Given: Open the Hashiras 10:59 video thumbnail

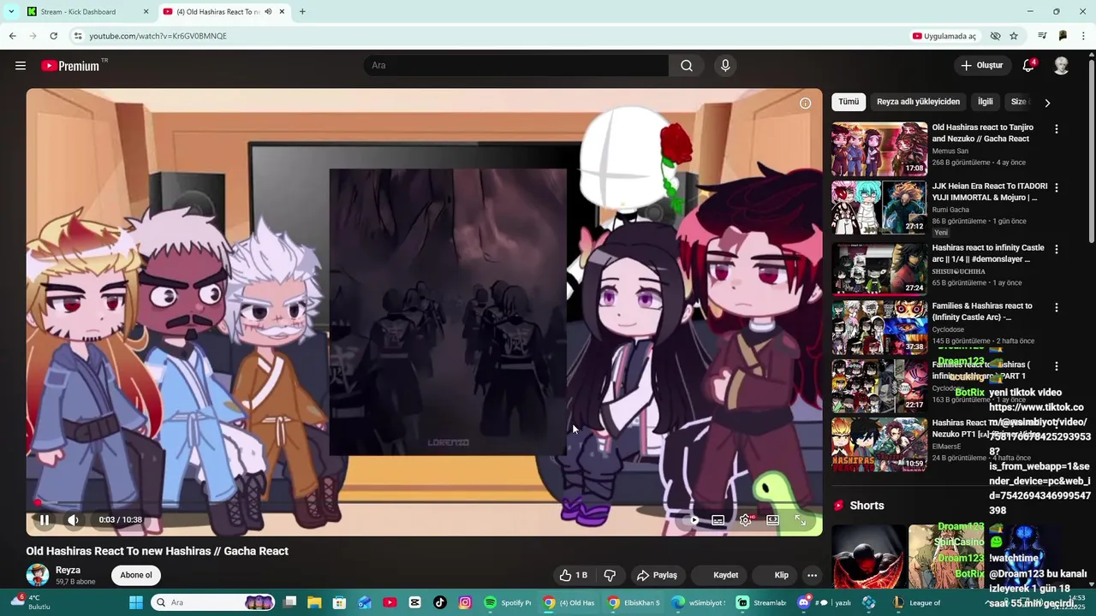Looking at the screenshot, I should (x=879, y=444).
